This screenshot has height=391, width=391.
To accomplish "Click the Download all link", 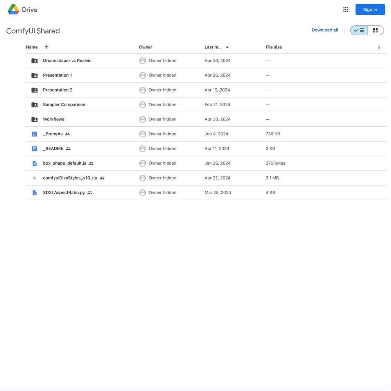I will tap(325, 30).
